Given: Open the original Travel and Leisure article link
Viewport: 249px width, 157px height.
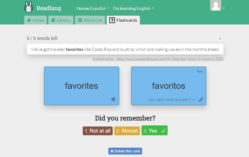Looking at the screenshot, I should pos(158,59).
